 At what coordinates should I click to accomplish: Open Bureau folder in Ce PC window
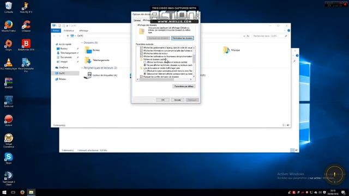[92, 50]
